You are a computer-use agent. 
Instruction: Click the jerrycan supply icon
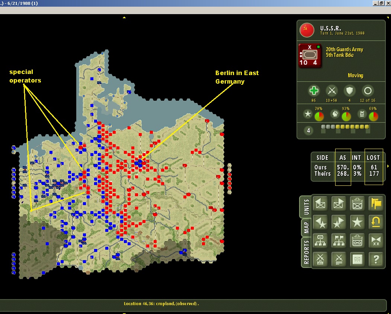click(362, 114)
